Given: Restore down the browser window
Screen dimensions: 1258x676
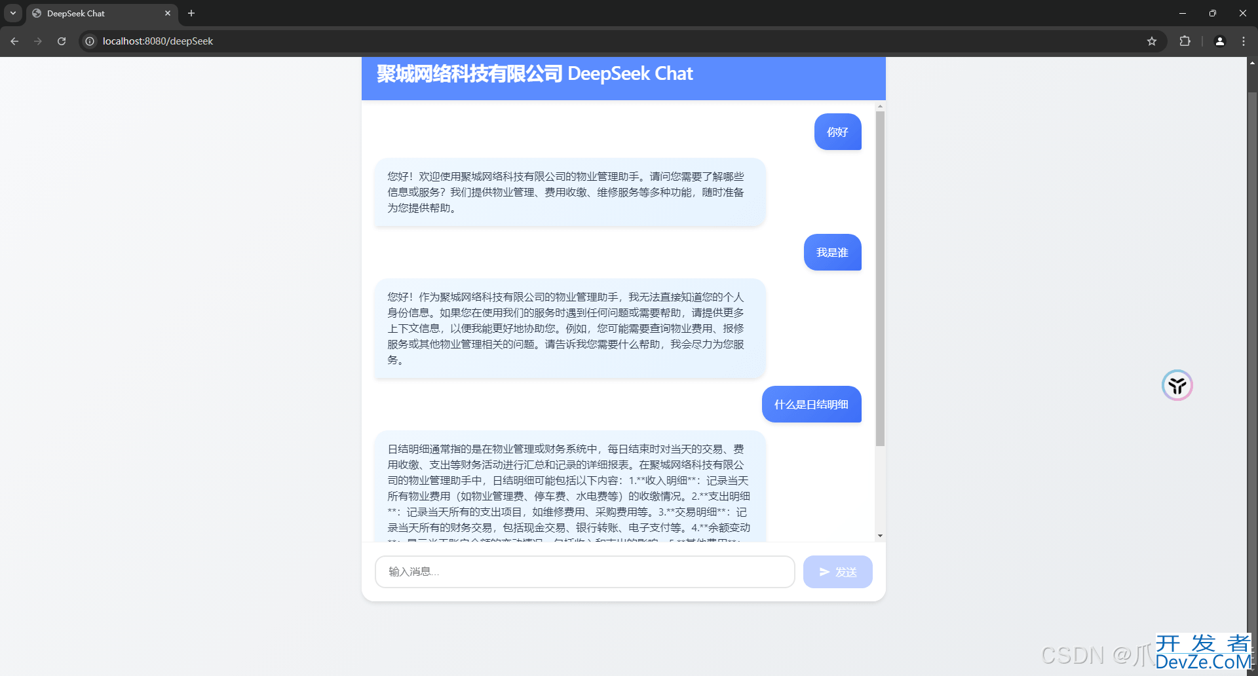Looking at the screenshot, I should (1213, 13).
